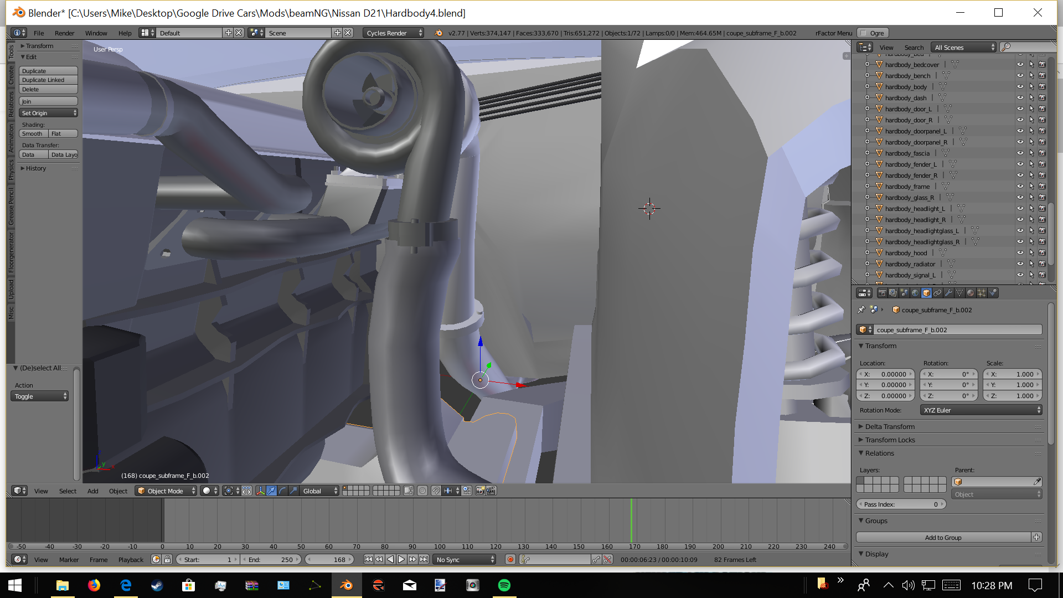Click the OpenGL render image camera icon
The height and width of the screenshot is (598, 1063).
coord(480,491)
